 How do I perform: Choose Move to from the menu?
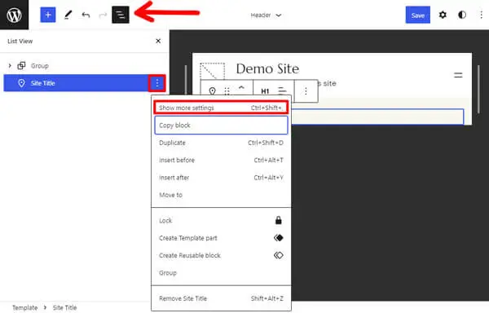pos(221,195)
